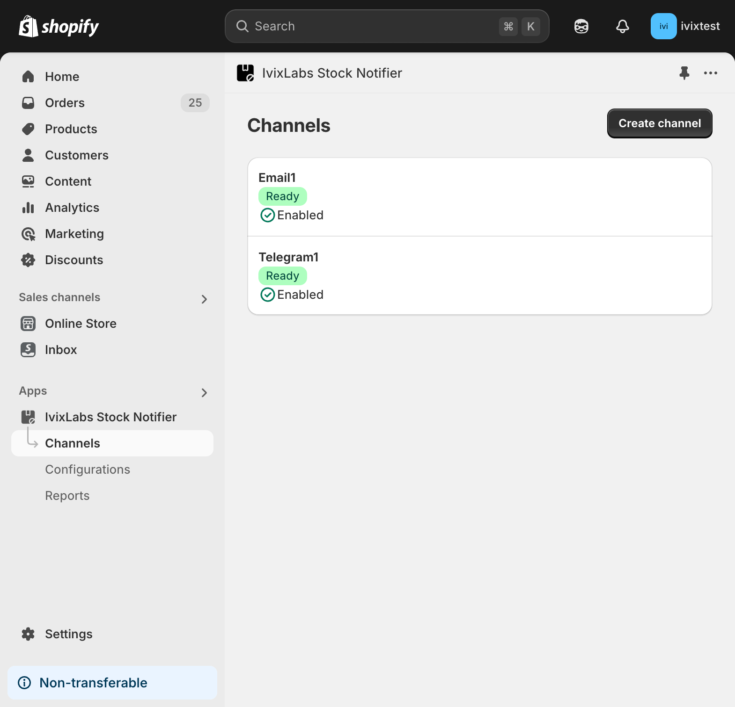
Task: Focus the Search input field
Action: pyautogui.click(x=387, y=26)
